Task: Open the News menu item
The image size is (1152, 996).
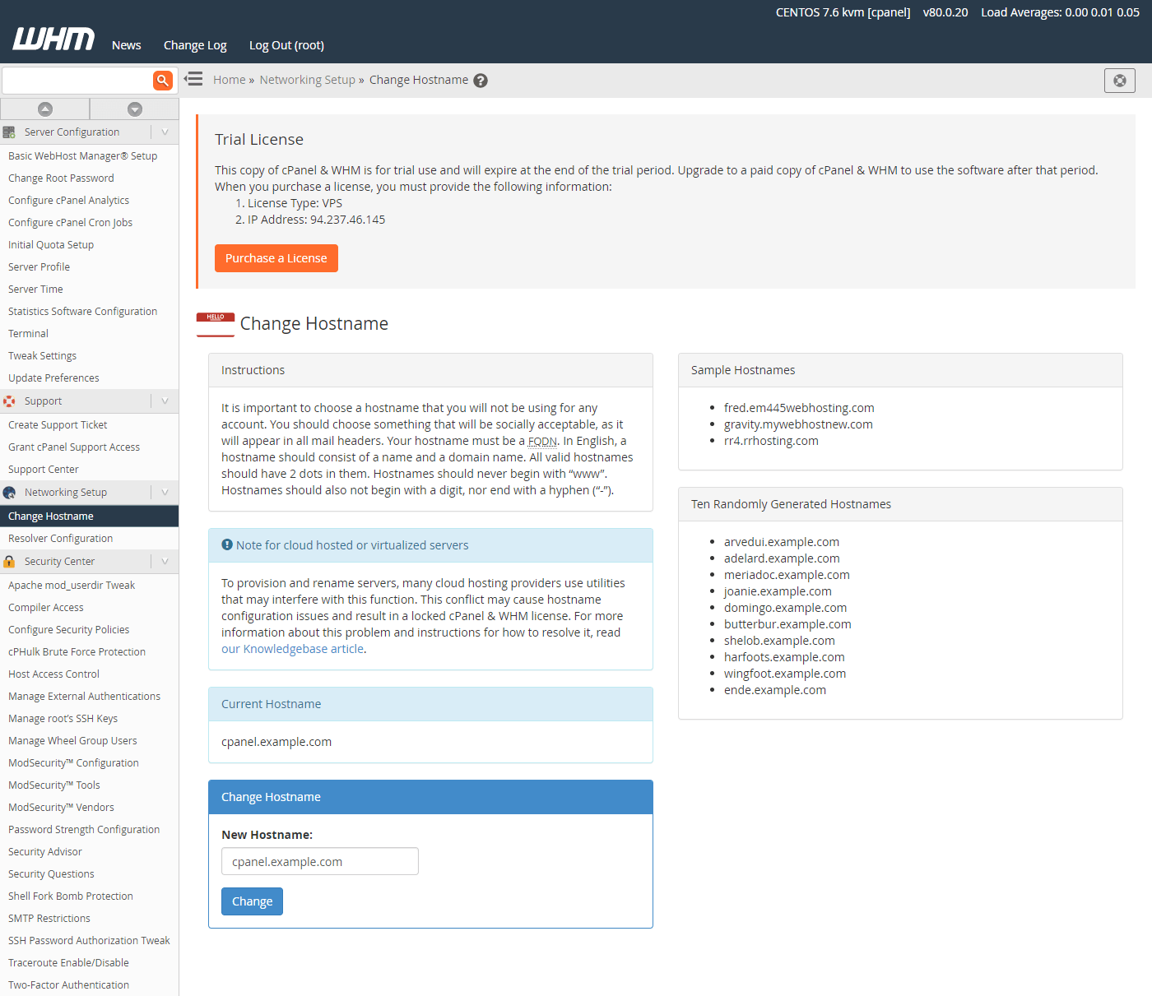Action: tap(127, 45)
